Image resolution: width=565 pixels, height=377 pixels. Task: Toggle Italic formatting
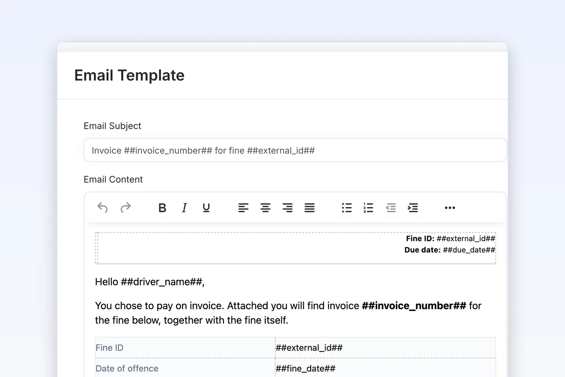[x=184, y=208]
